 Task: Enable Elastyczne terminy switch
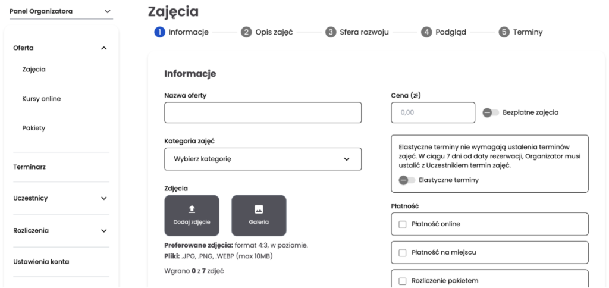point(407,180)
